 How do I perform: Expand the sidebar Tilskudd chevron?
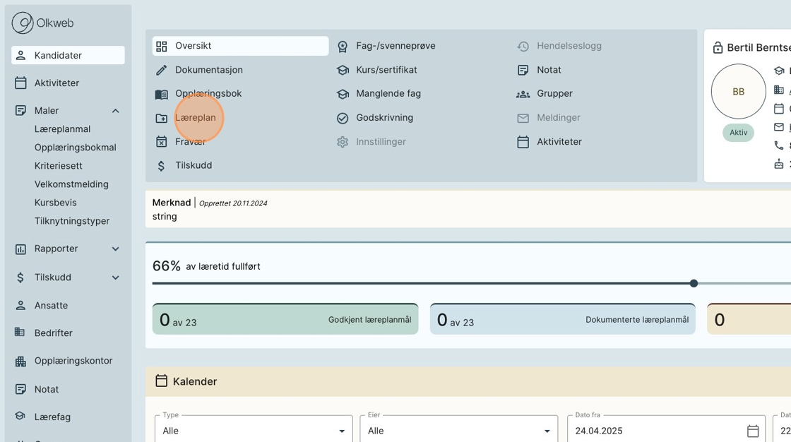(116, 277)
